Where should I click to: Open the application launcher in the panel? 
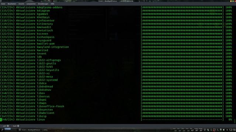click(x=2, y=130)
